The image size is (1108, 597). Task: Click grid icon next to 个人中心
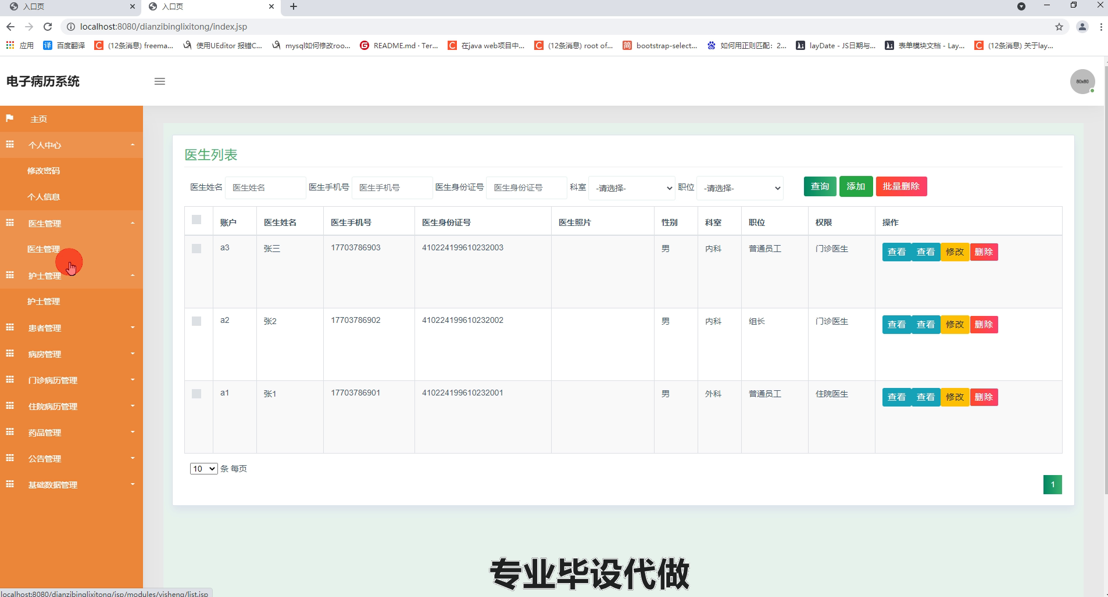pos(10,145)
